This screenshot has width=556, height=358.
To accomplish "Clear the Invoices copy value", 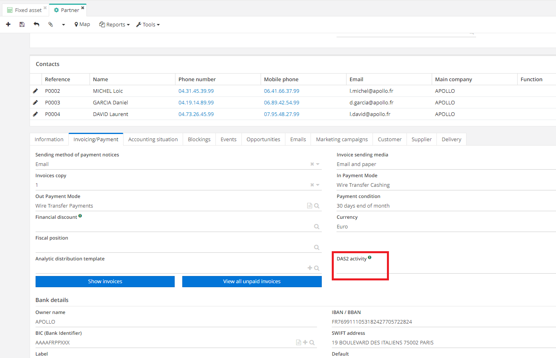I will click(x=312, y=185).
